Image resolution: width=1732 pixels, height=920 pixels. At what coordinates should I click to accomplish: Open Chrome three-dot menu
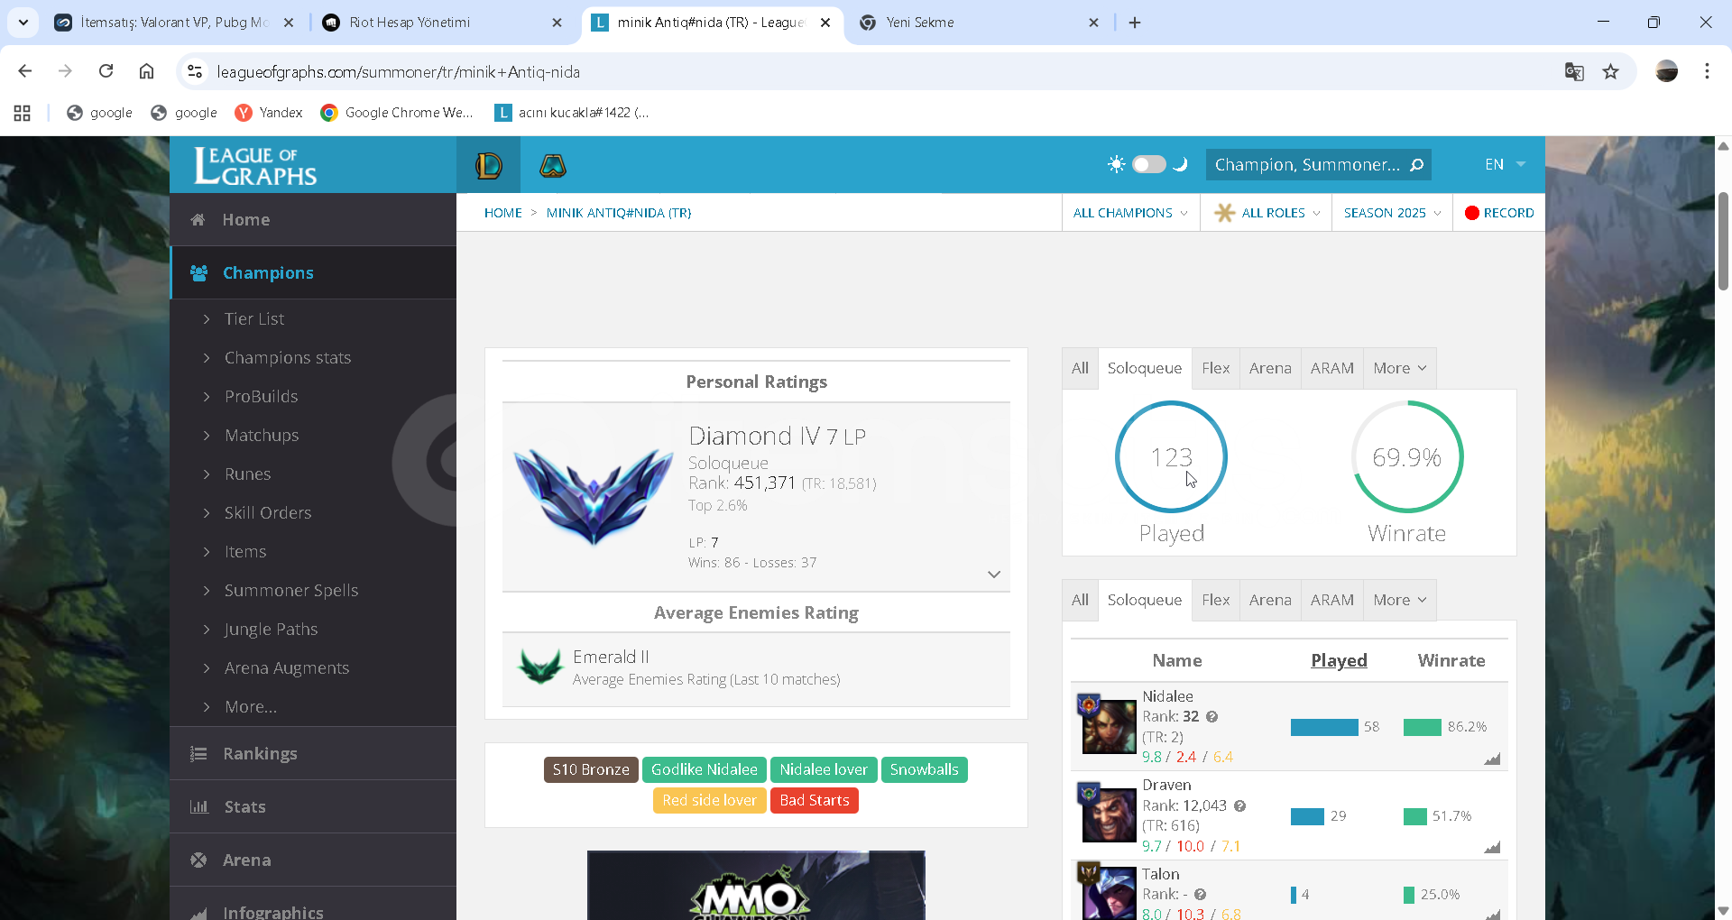[x=1707, y=71]
